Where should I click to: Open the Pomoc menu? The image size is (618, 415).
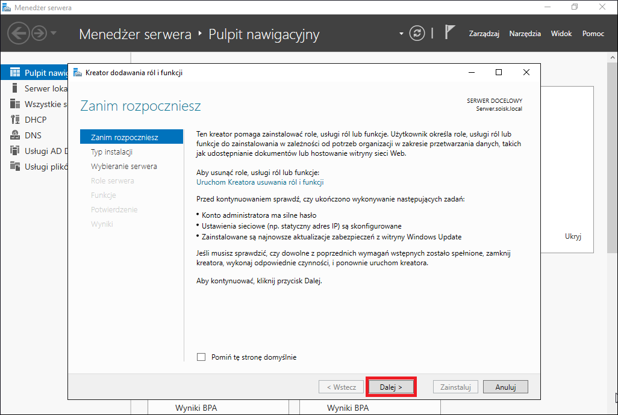click(593, 34)
